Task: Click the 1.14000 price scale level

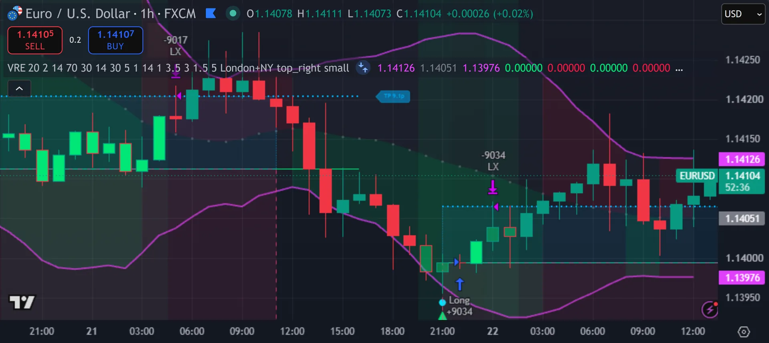Action: (x=745, y=258)
